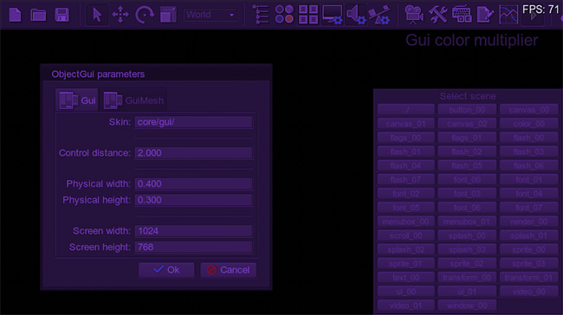Open the Nodes hierarchy panel icon
The image size is (563, 315).
[261, 15]
